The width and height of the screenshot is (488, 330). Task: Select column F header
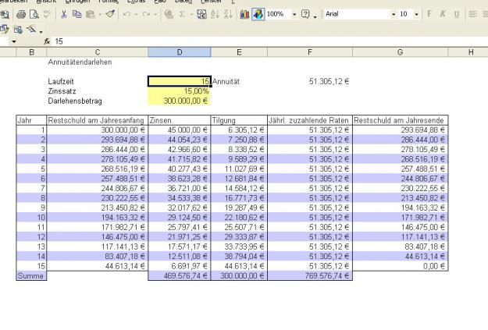click(x=310, y=51)
